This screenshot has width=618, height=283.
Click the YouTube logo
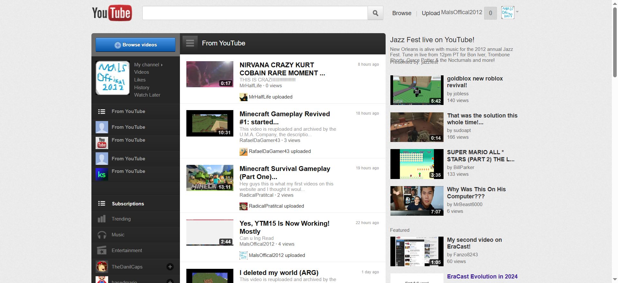pyautogui.click(x=112, y=13)
